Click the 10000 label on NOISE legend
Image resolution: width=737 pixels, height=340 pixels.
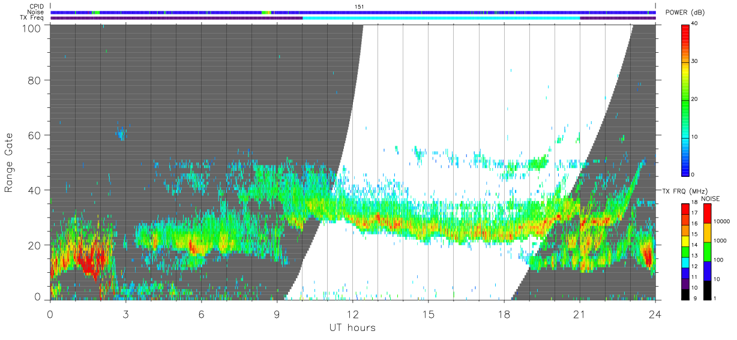tap(722, 221)
